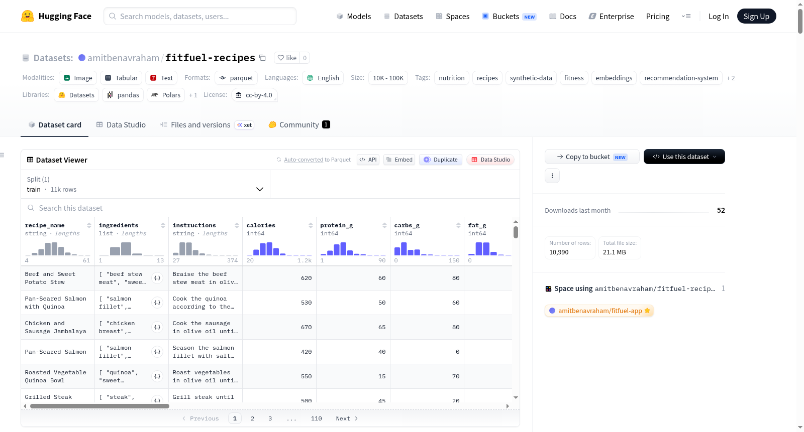Sort by the instructions column arrows
Screen dimensions: 804x432
[237, 225]
